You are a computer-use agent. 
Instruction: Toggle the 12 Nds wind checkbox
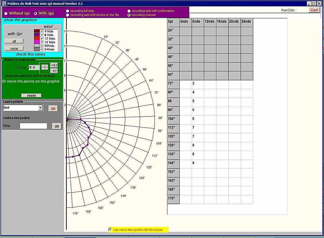click(42, 38)
